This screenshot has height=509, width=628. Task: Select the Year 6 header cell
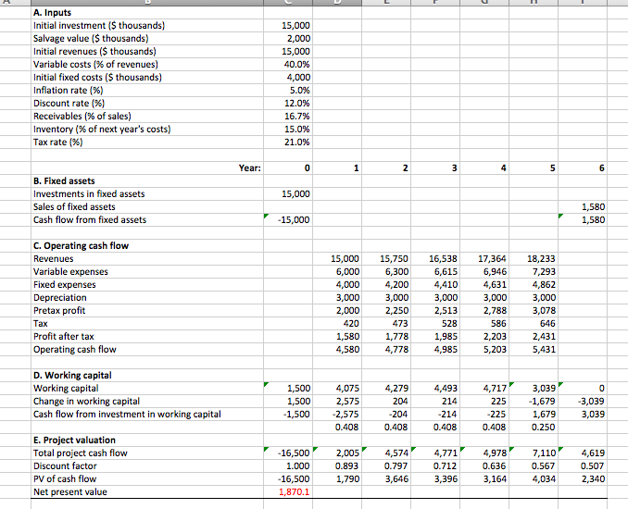[x=583, y=168]
